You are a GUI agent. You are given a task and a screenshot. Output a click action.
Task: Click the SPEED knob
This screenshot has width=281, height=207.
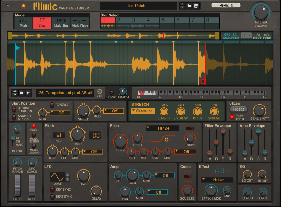(x=83, y=111)
